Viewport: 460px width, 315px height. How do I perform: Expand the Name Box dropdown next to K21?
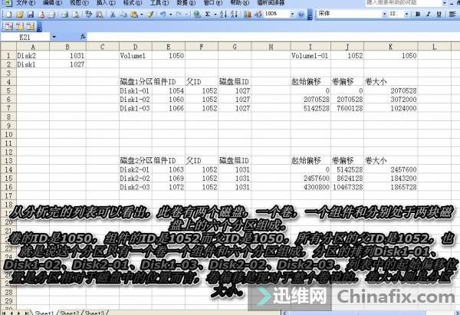pos(54,37)
